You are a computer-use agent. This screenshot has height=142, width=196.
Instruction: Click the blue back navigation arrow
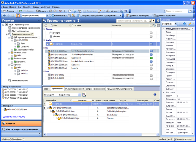(4, 16)
